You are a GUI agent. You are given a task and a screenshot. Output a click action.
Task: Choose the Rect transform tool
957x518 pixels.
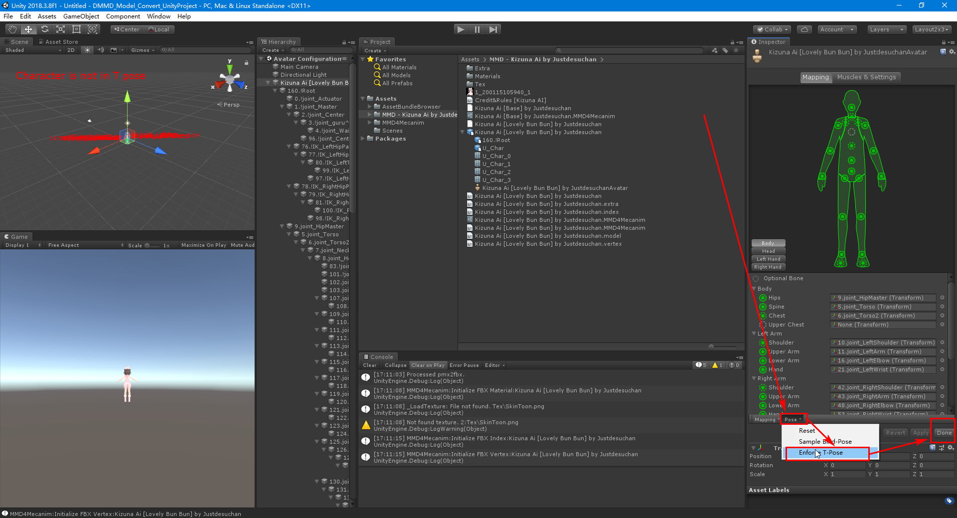[76, 29]
